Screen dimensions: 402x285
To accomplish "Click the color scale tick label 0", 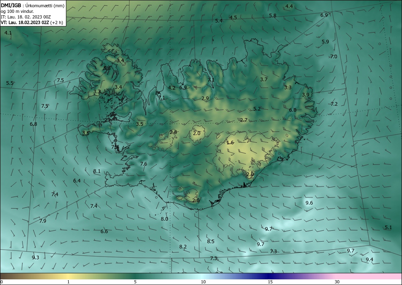I will (2, 282).
